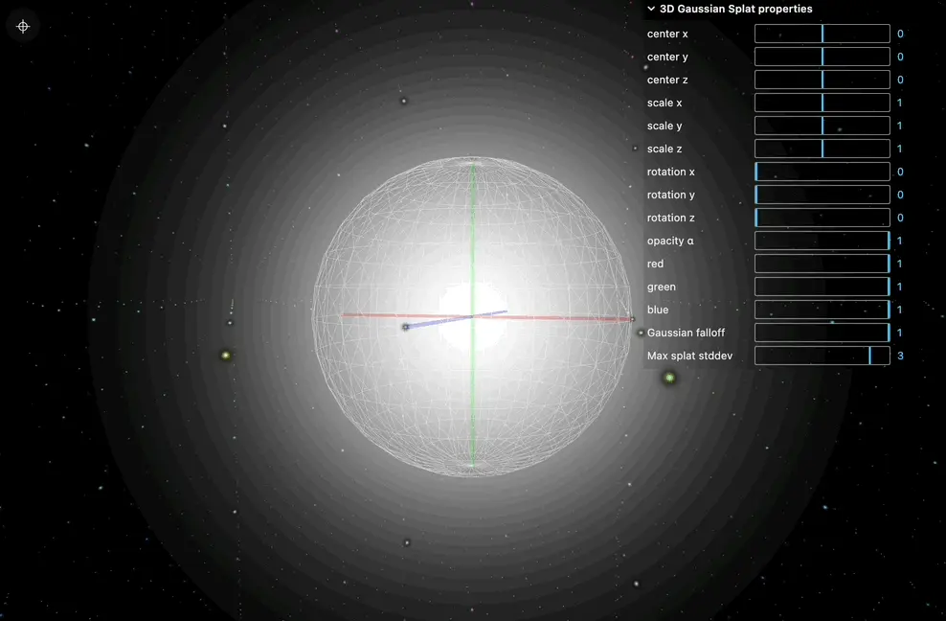Click the opacity α slider
Viewport: 946px width, 621px height.
click(822, 241)
